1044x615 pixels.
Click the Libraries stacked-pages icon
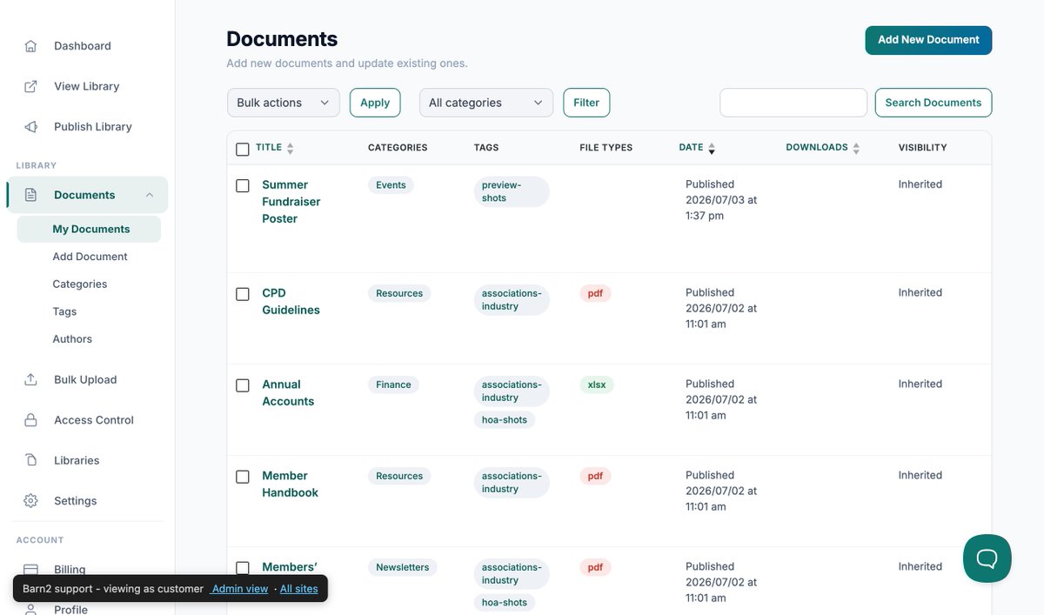coord(31,460)
